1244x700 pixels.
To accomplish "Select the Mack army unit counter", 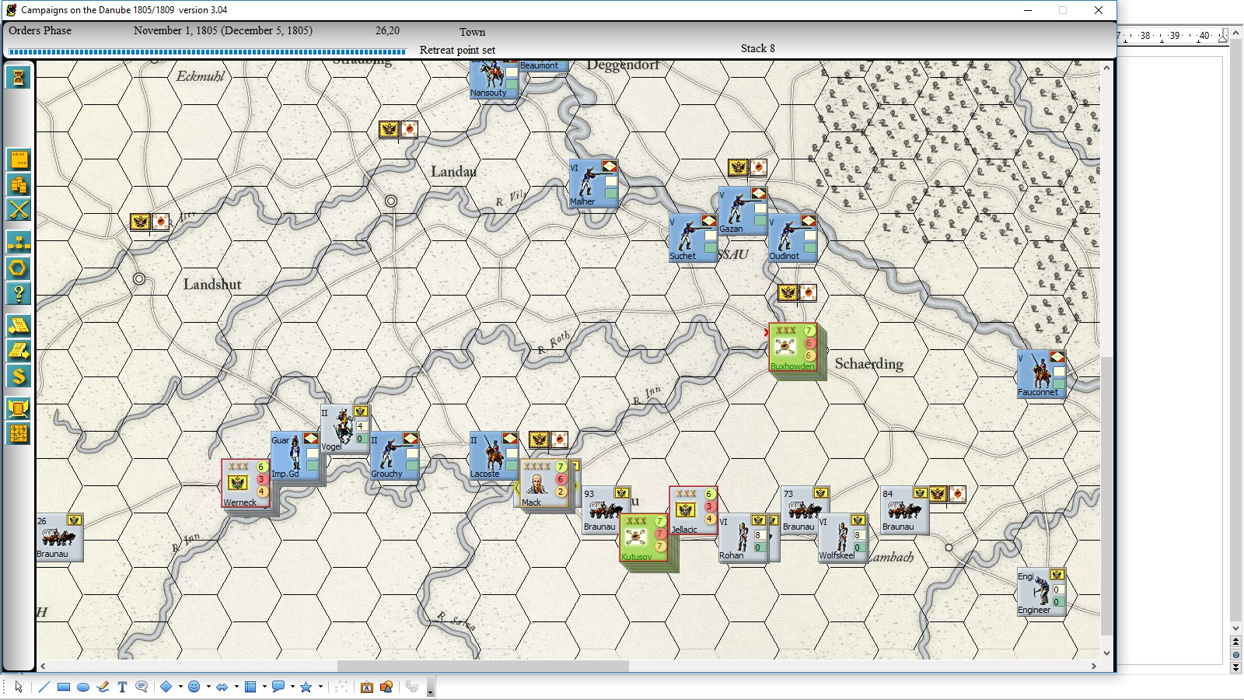I will click(x=546, y=483).
